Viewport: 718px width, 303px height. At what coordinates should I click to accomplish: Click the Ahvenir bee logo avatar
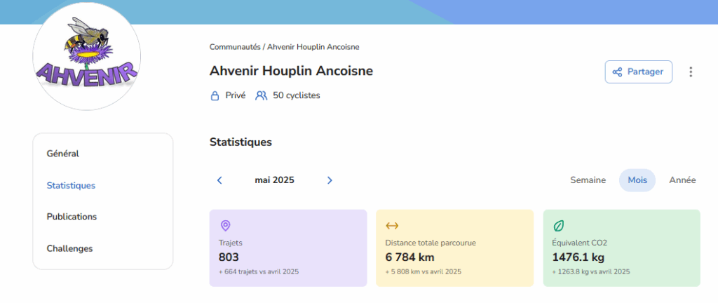tap(86, 56)
